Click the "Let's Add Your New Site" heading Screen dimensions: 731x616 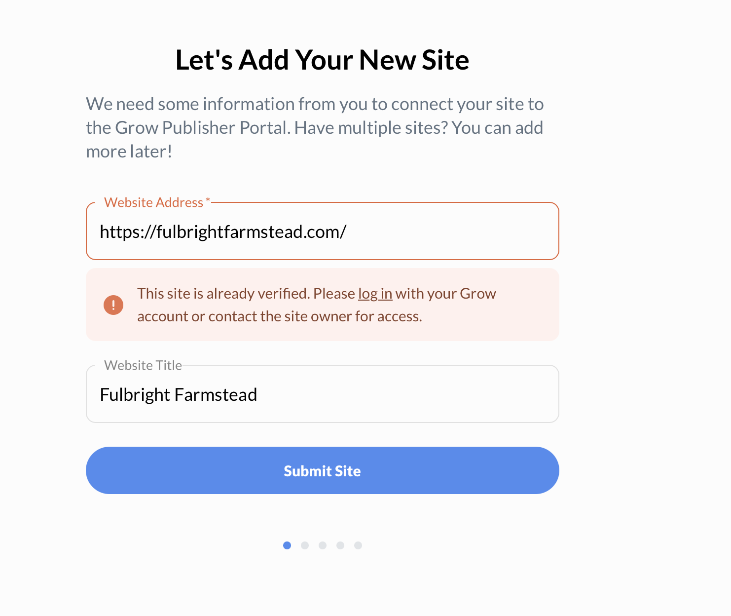pos(322,60)
